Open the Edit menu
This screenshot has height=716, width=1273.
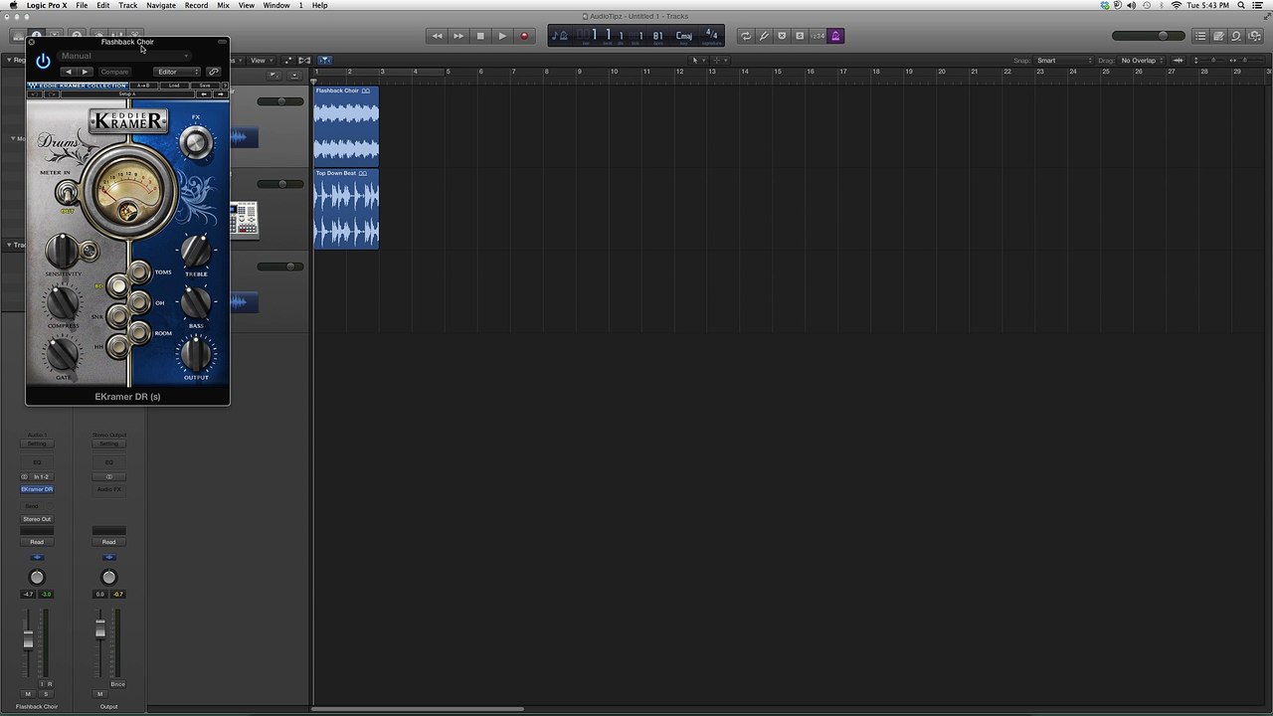pyautogui.click(x=103, y=6)
